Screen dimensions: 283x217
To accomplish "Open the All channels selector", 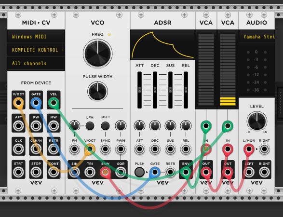I will 36,63.
